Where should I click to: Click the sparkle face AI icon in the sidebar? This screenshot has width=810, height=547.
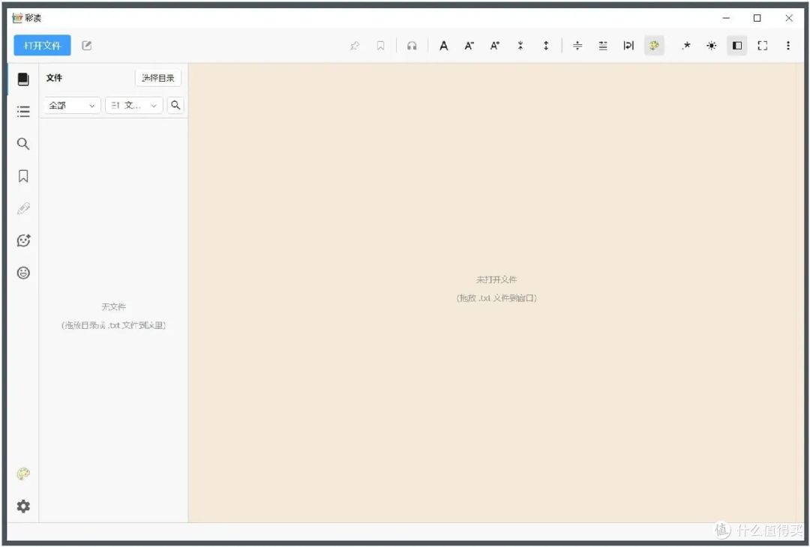(x=23, y=241)
